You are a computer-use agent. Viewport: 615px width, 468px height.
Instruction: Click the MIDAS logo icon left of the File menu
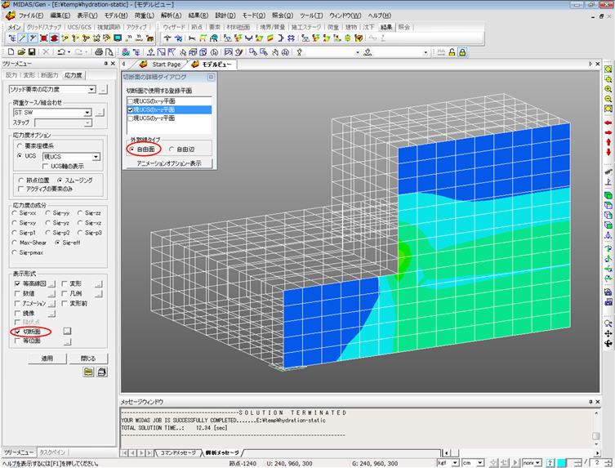tap(11, 16)
